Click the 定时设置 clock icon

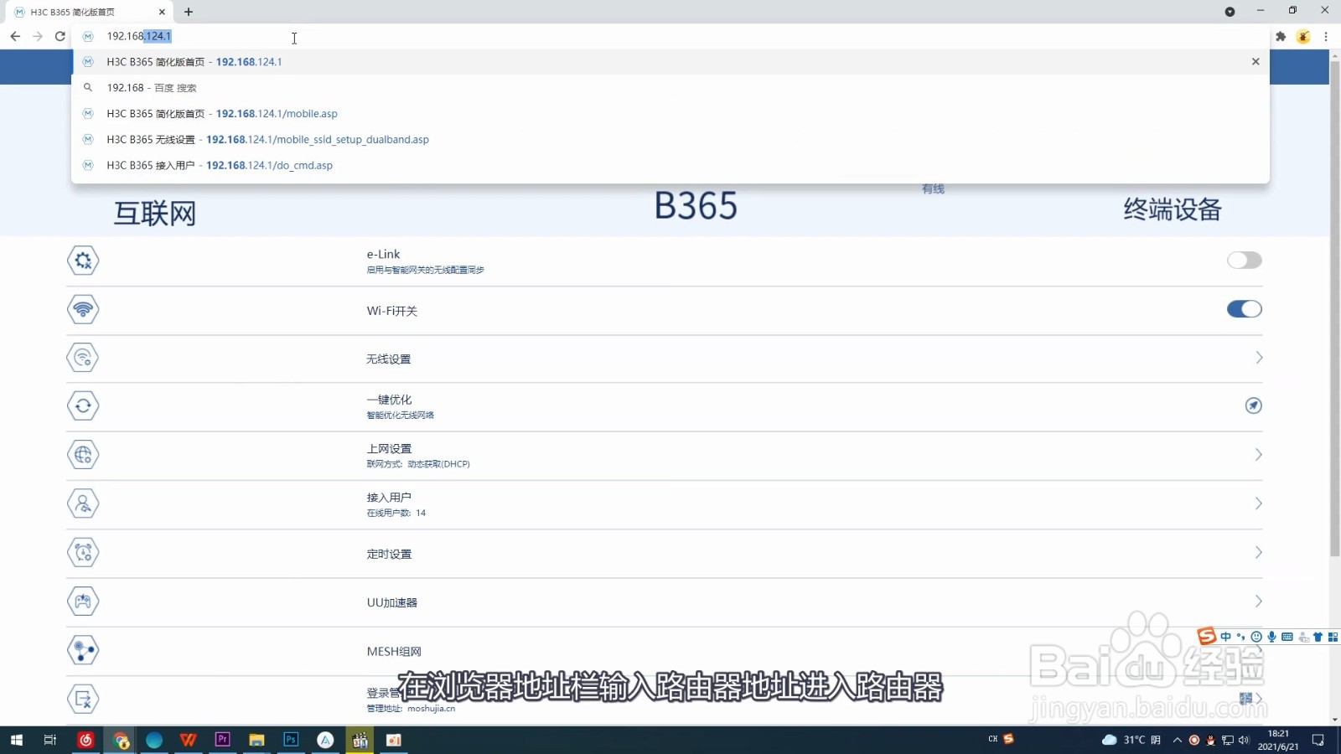point(83,552)
